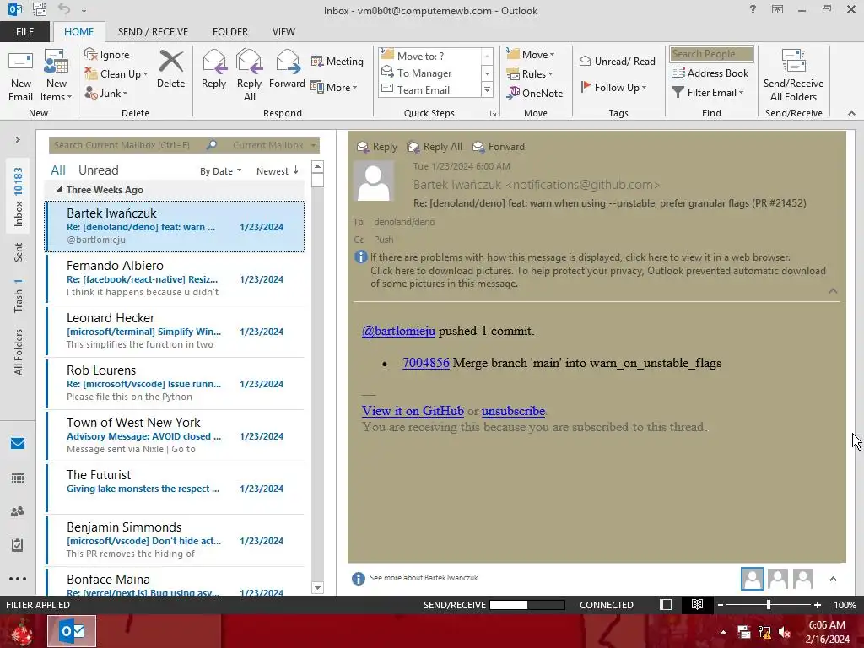The height and width of the screenshot is (648, 864).
Task: Click the ribbon Forward button
Action: (x=287, y=69)
